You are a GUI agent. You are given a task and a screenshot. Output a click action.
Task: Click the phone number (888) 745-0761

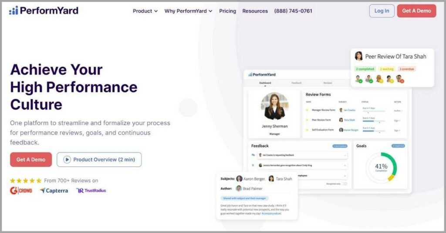tap(293, 11)
